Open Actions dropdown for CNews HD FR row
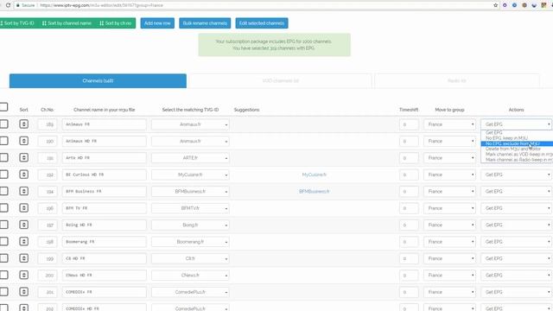The width and height of the screenshot is (553, 311). pos(517,276)
